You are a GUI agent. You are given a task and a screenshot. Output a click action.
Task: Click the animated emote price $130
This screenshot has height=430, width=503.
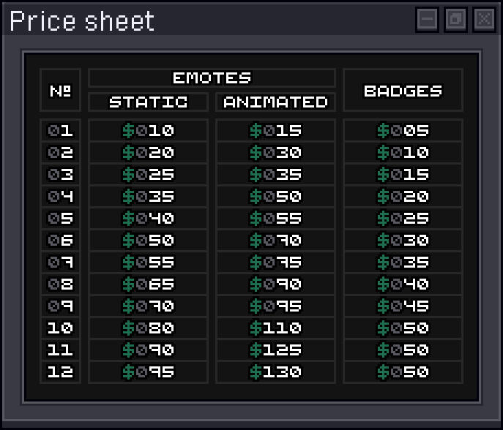275,372
